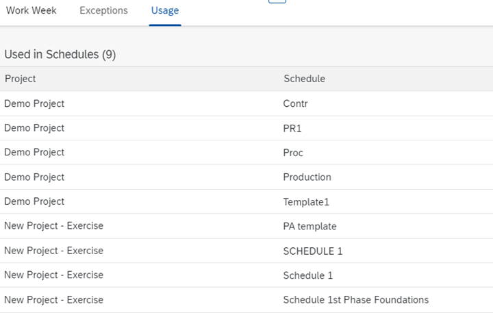The height and width of the screenshot is (313, 493).
Task: Click the Used in Schedules (9) heading
Action: (x=60, y=54)
